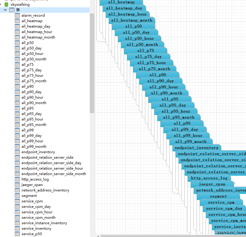This screenshot has width=246, height=237.
Task: Select service_cpm_hour in the table tree
Action: point(37,212)
